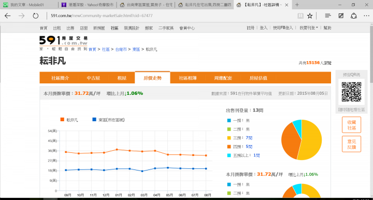
Task: Toggle the 東區(所在區域) blue chart legend
Action: coord(108,120)
